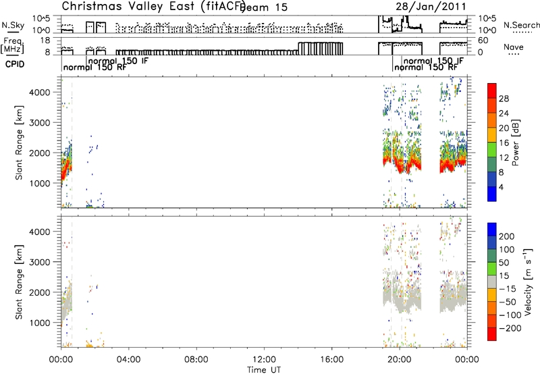
Task: Select the red top segment of the Power color bar
Action: pos(492,91)
